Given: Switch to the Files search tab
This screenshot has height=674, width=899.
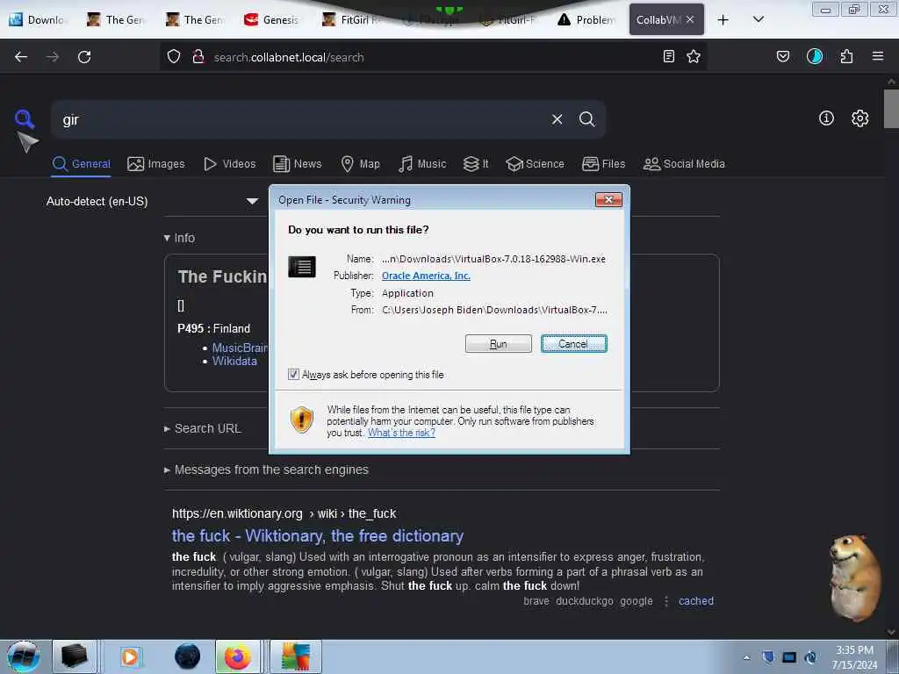Looking at the screenshot, I should click(603, 164).
